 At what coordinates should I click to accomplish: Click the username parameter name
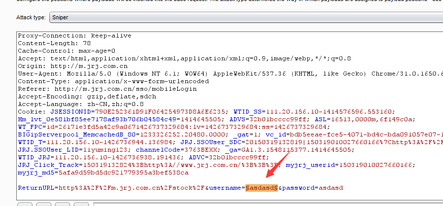(225, 188)
